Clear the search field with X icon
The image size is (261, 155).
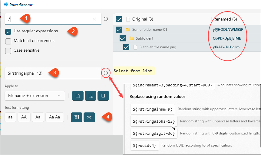click(94, 19)
